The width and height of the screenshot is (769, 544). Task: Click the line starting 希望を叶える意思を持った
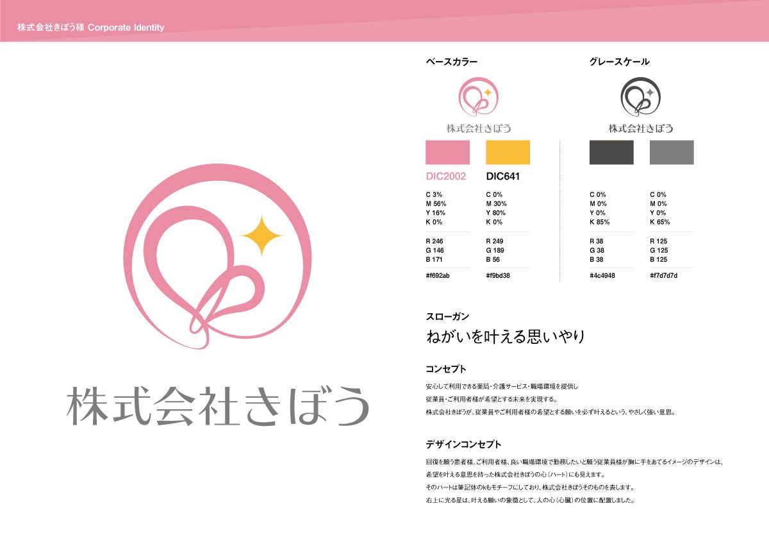(515, 475)
